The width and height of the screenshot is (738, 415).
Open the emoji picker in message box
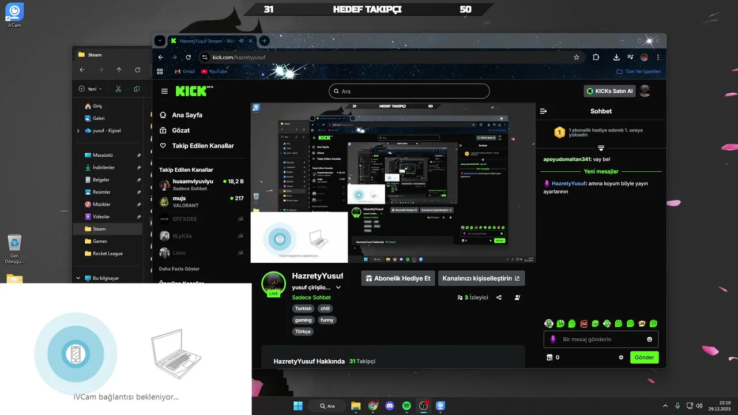pyautogui.click(x=650, y=339)
